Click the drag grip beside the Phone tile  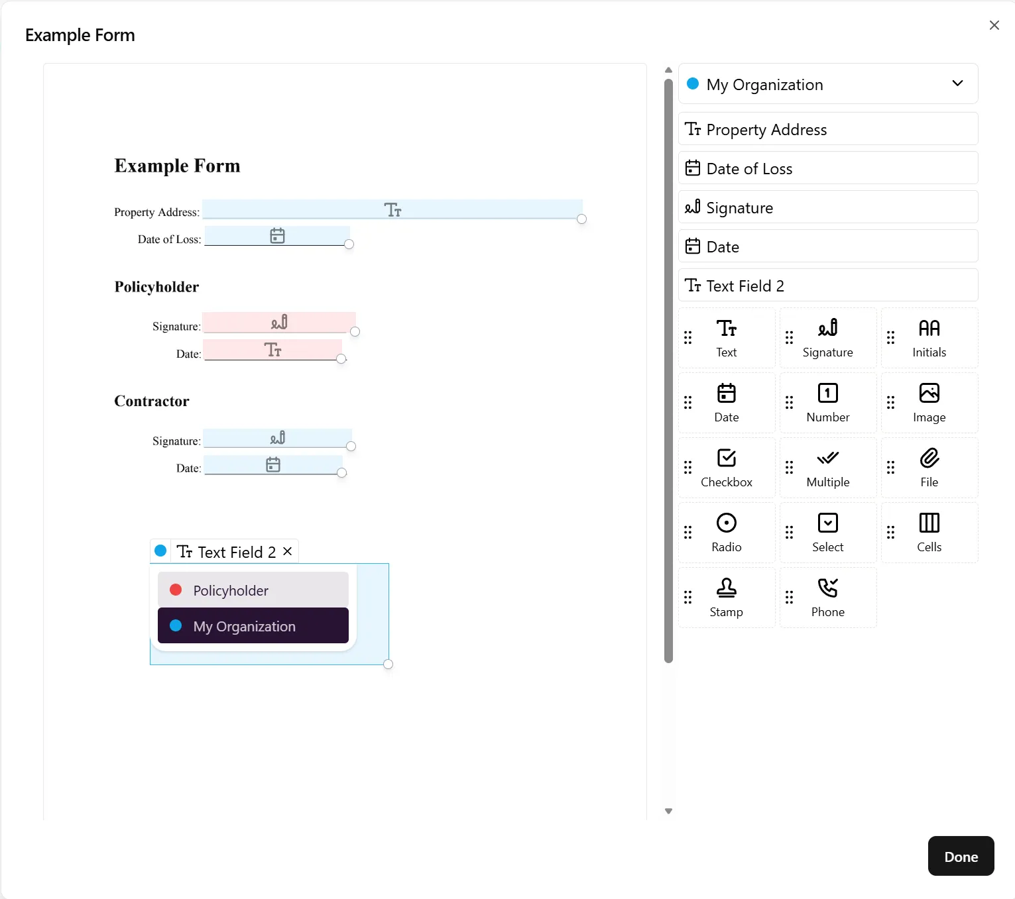(790, 598)
